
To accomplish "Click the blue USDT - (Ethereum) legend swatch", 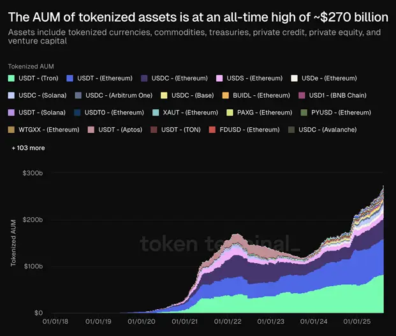I will [x=69, y=79].
